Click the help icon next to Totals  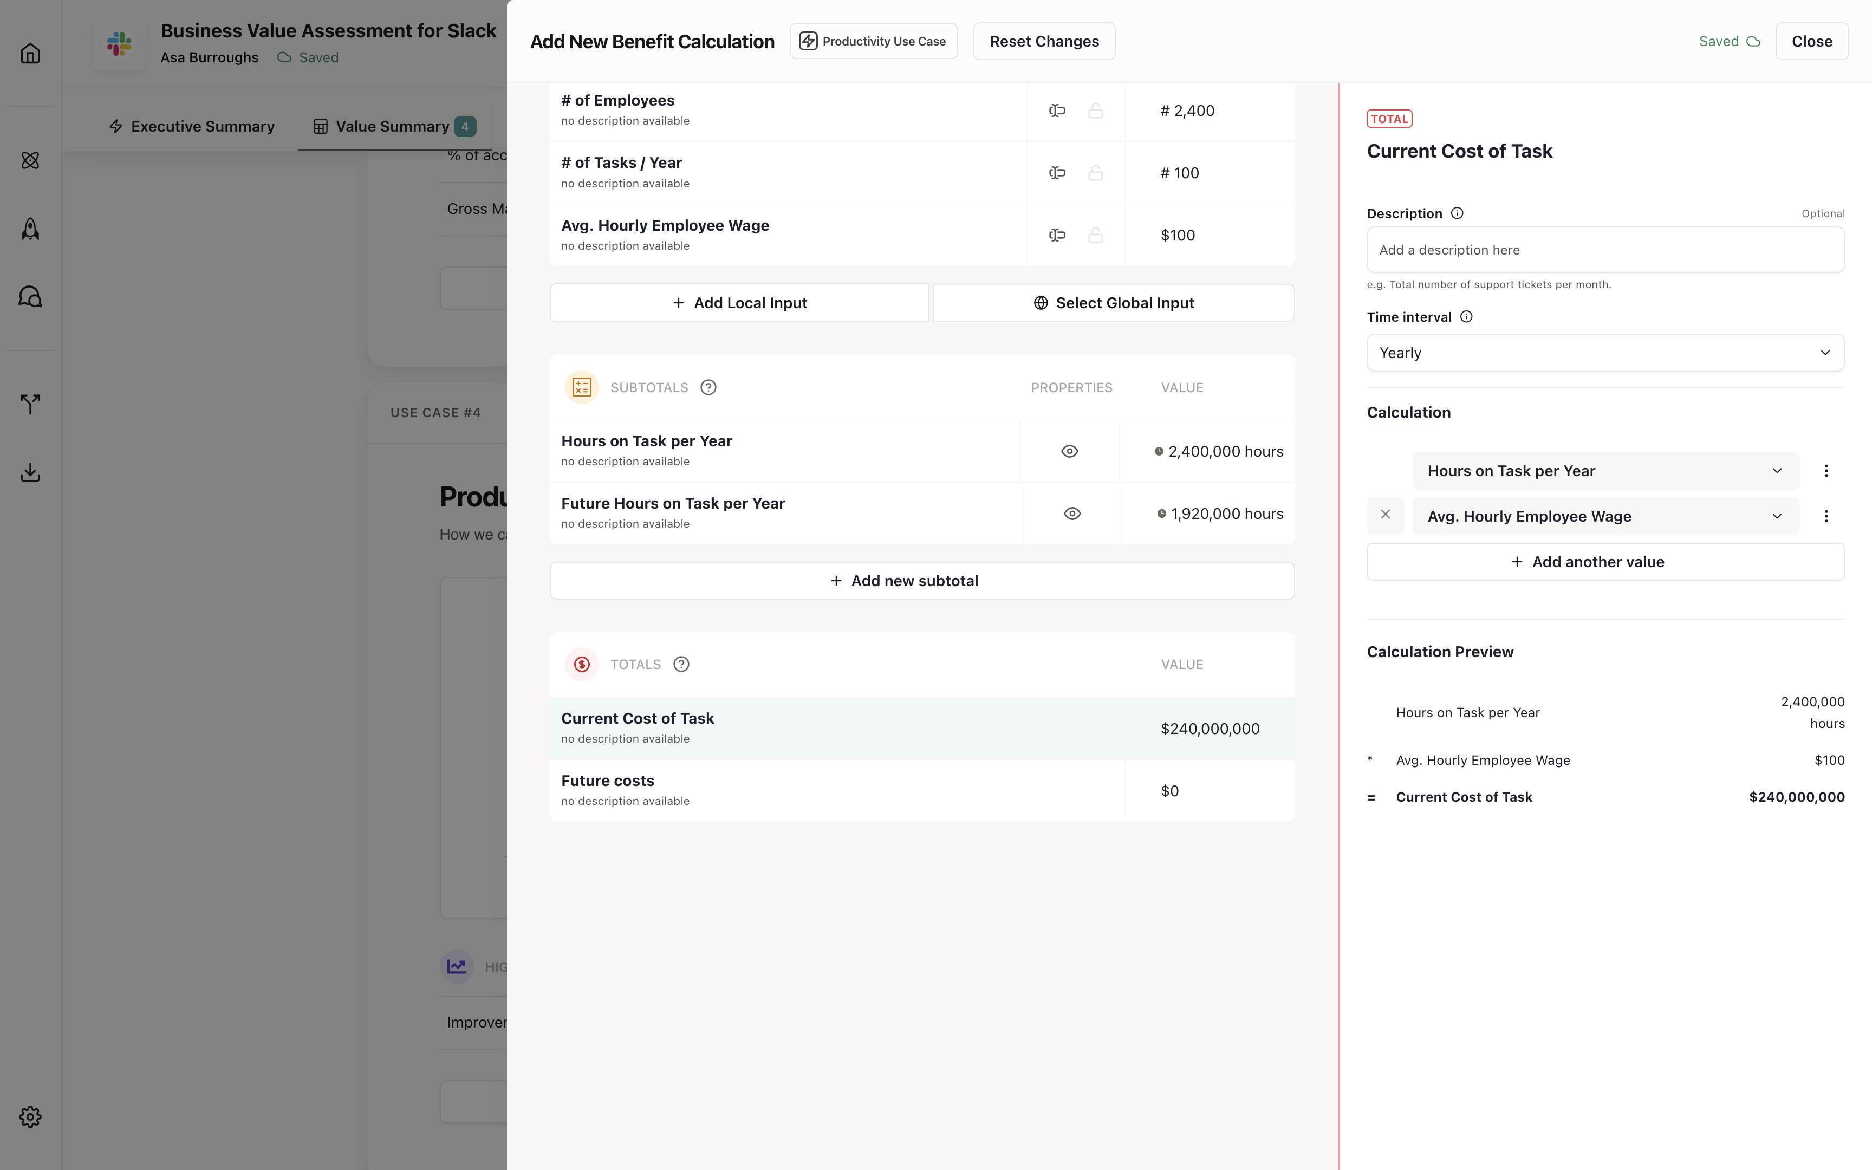[x=681, y=664]
